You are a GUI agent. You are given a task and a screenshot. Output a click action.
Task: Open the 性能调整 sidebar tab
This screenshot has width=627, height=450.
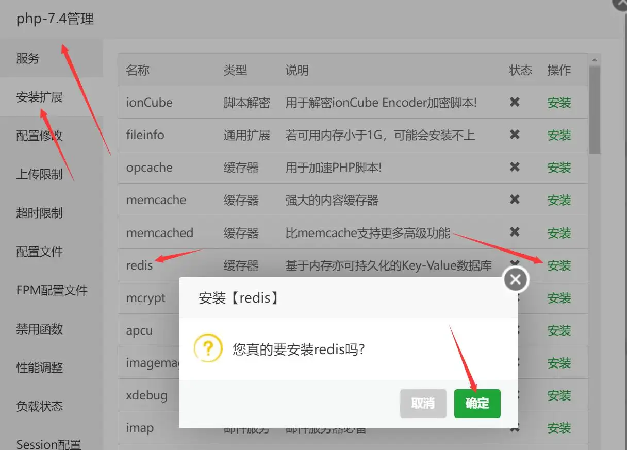tap(52, 368)
